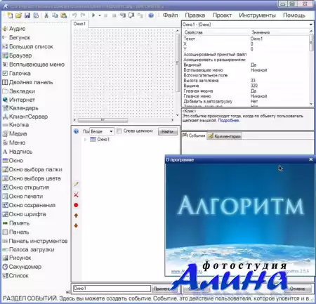This screenshot has width=316, height=304.
Task: Click the move down arrow icon
Action: [76, 225]
